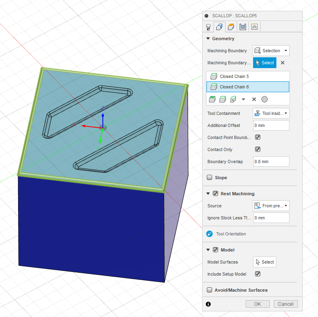
Task: Open the Tool tab icon
Action: 208,27
